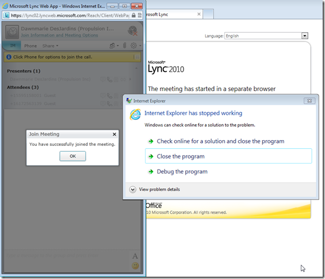This screenshot has width=325, height=279.
Task: Open the Language dropdown set to English
Action: (x=266, y=36)
